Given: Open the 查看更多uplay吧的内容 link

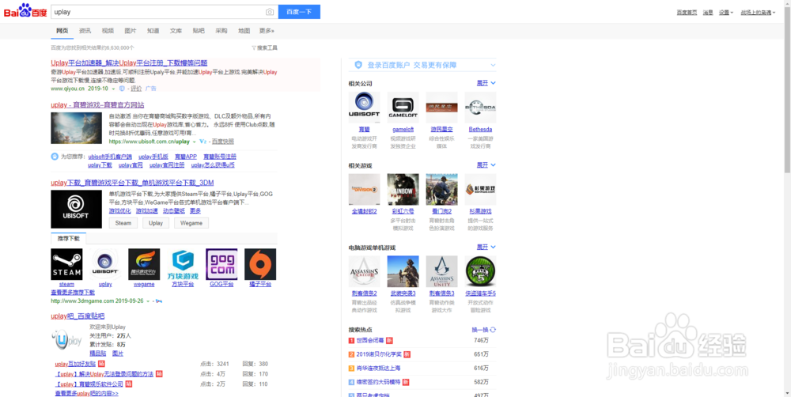Looking at the screenshot, I should pyautogui.click(x=87, y=393).
